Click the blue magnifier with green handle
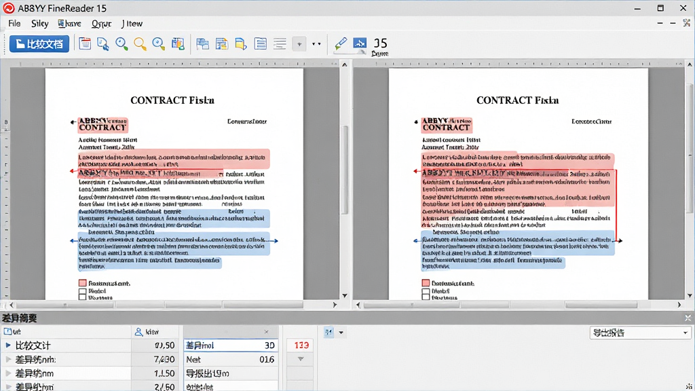695x391 pixels. (121, 43)
